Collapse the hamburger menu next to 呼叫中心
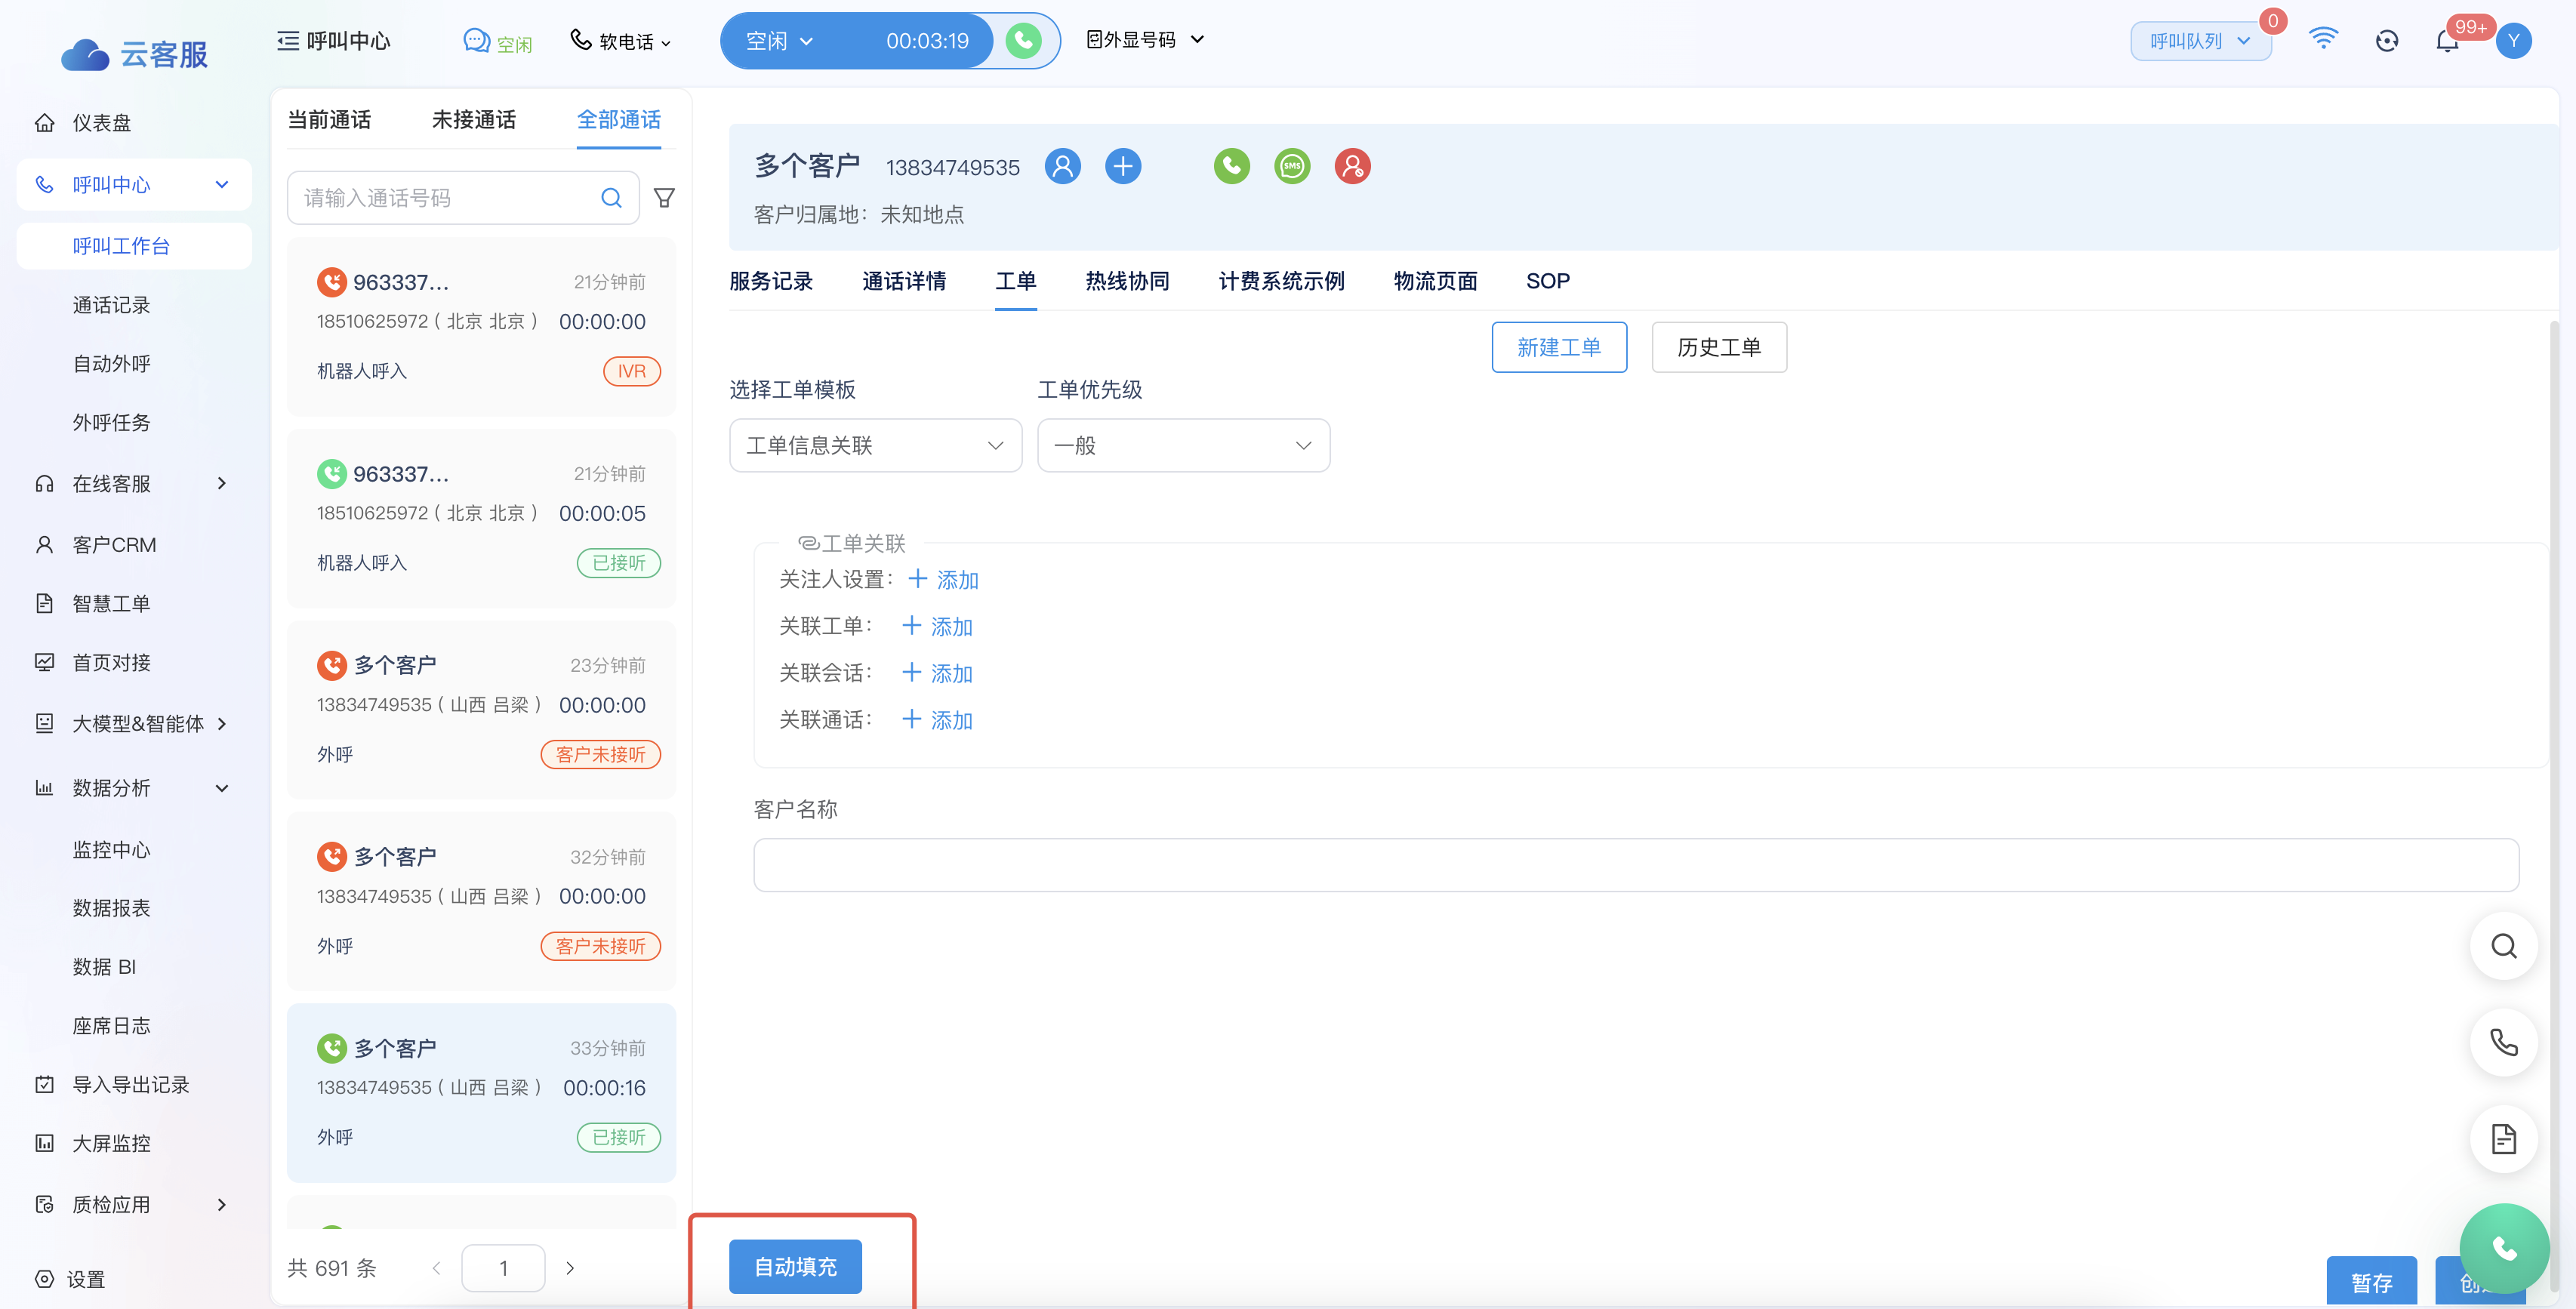Screen dimensions: 2576x1309 pyautogui.click(x=288, y=41)
